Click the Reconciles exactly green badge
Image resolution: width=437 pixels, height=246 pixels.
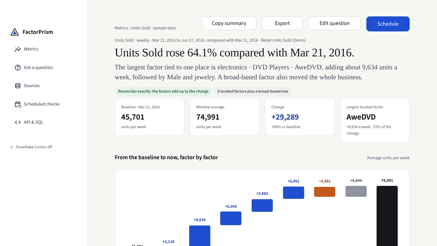(163, 91)
